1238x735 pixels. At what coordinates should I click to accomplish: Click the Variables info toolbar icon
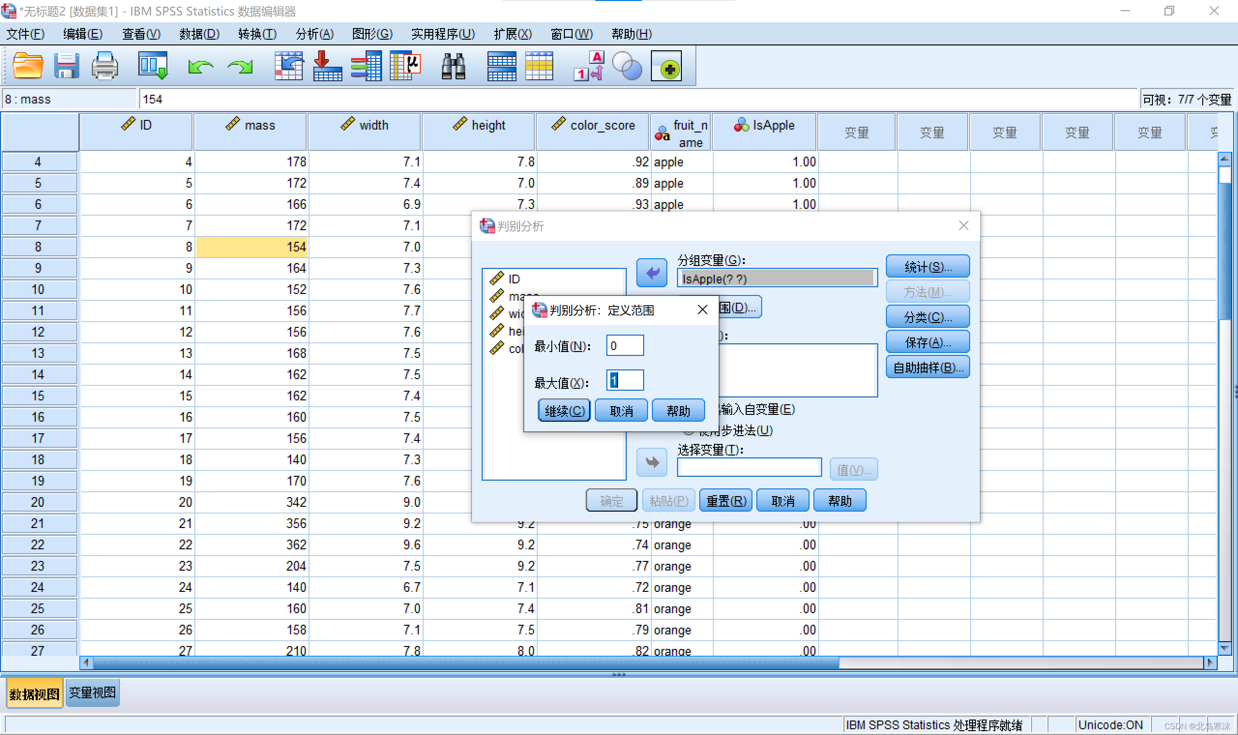click(x=367, y=66)
